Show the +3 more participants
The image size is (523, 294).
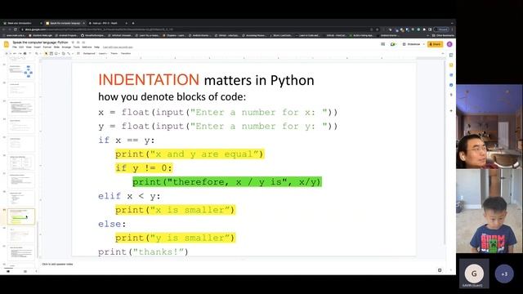(x=504, y=274)
